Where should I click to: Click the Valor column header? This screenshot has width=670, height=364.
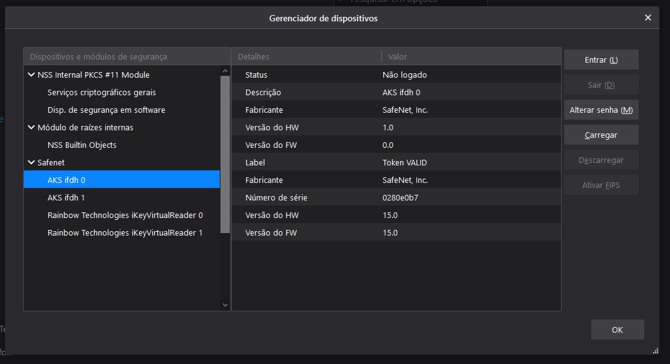pos(470,56)
